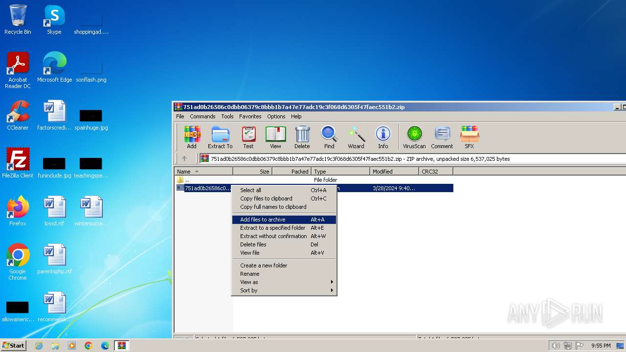The height and width of the screenshot is (352, 626).
Task: Select the Firefox desktop shortcut
Action: pyautogui.click(x=18, y=211)
